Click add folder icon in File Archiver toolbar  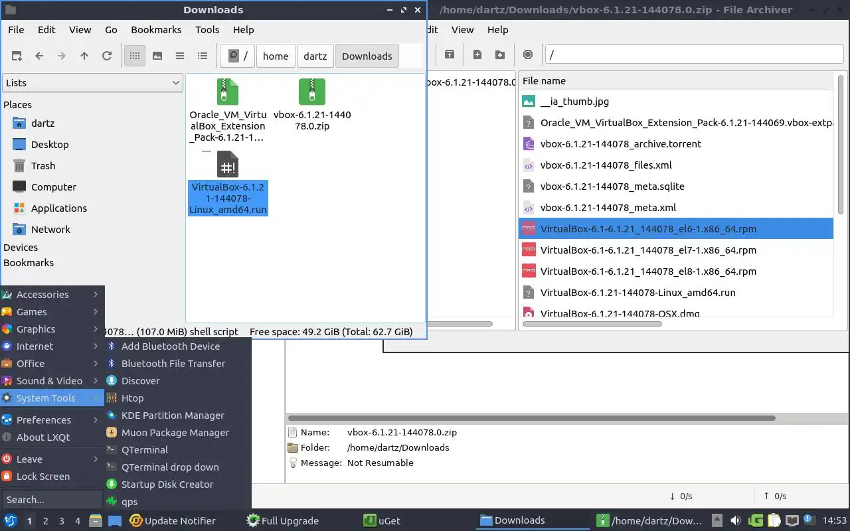pyautogui.click(x=500, y=55)
